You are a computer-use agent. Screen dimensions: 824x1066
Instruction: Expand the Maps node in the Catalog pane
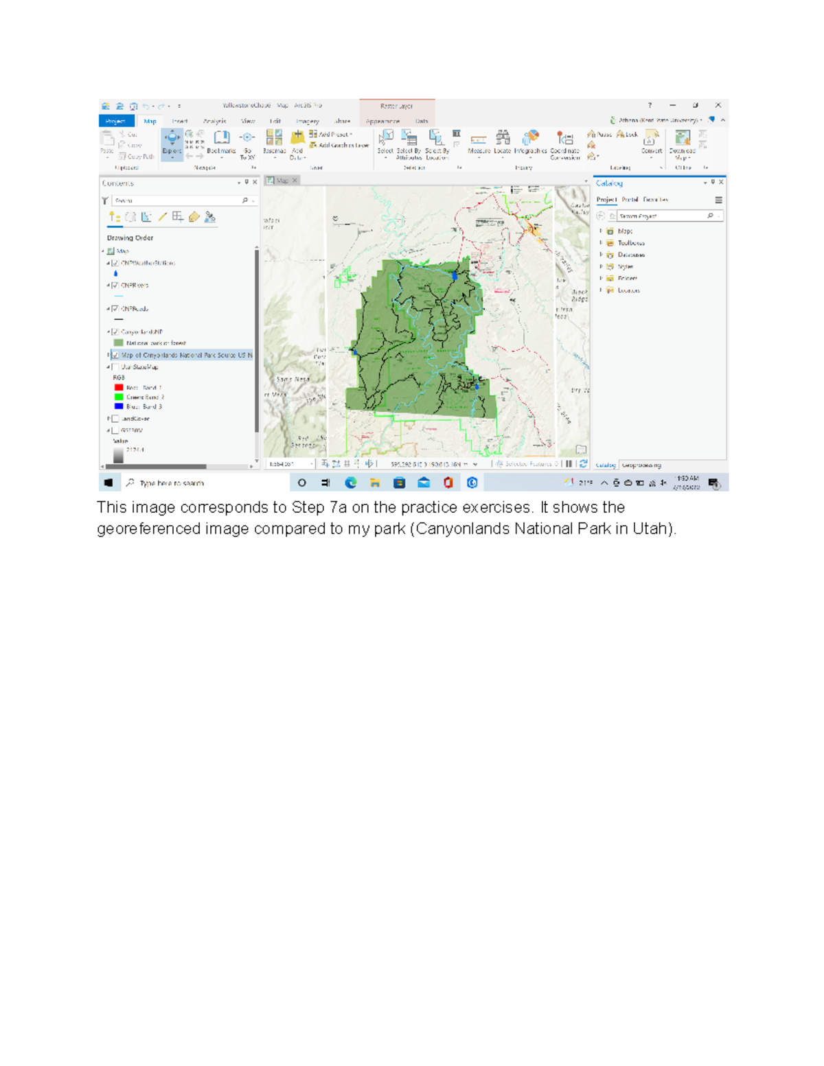pos(601,232)
